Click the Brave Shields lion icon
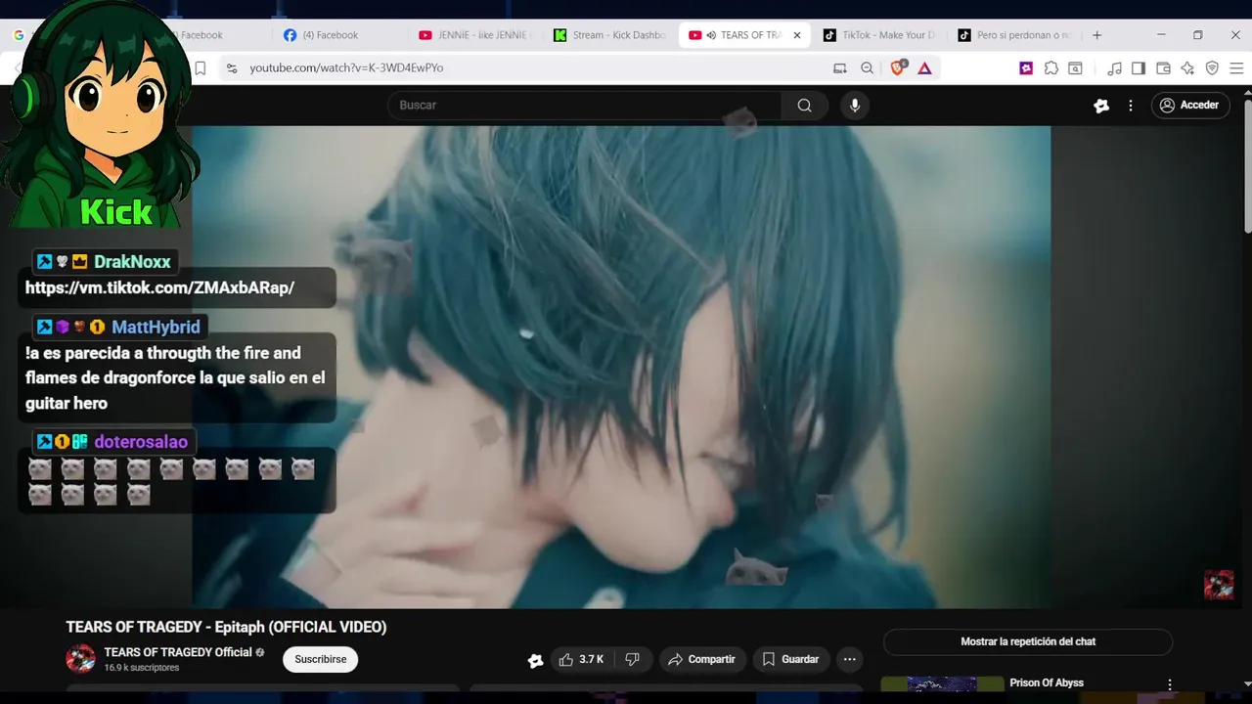The image size is (1252, 704). pos(898,67)
